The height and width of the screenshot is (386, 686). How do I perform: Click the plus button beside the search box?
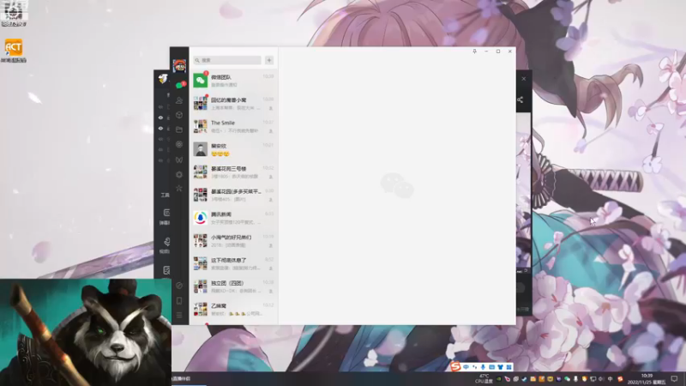point(269,60)
